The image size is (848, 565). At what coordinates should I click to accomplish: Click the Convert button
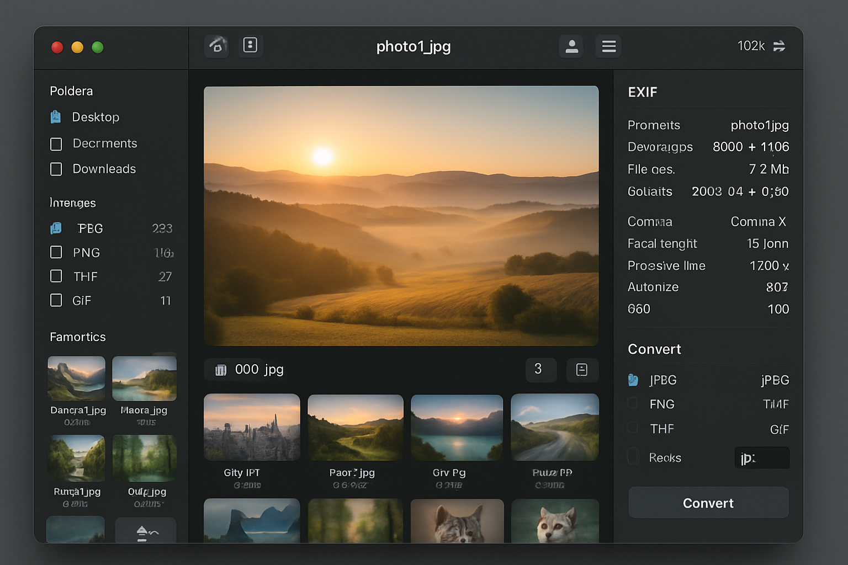(708, 503)
